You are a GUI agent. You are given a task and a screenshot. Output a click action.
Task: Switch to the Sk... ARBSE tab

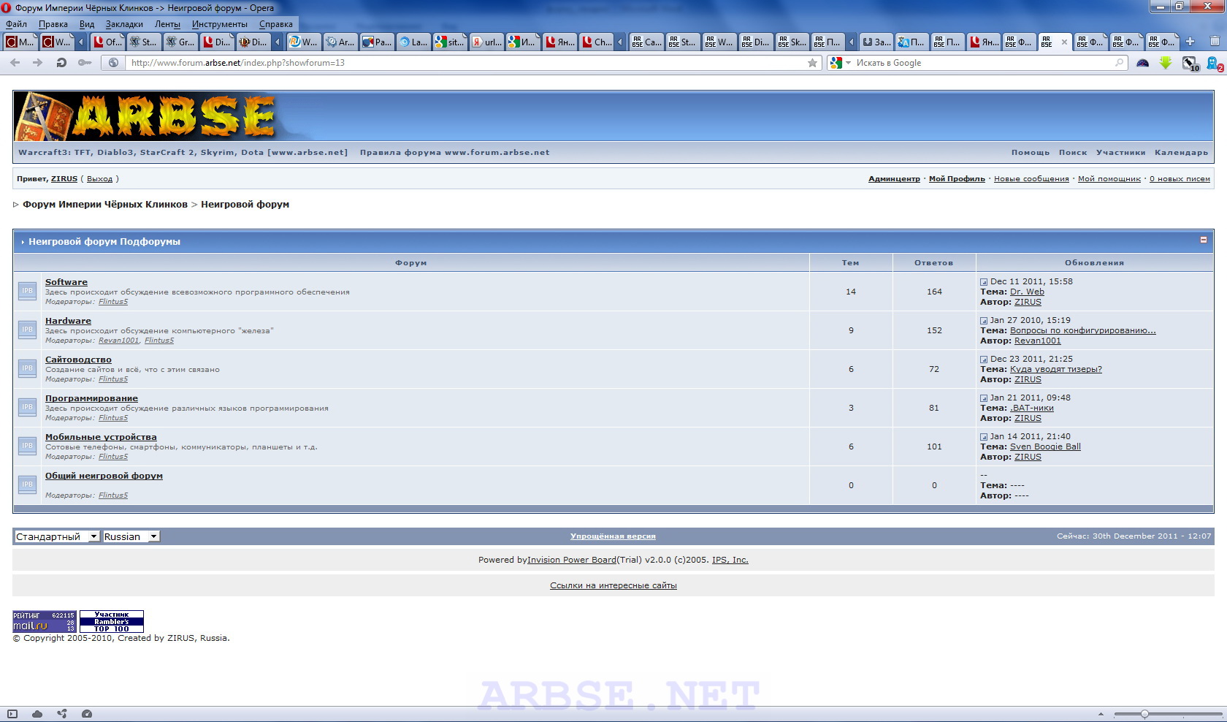[x=792, y=42]
